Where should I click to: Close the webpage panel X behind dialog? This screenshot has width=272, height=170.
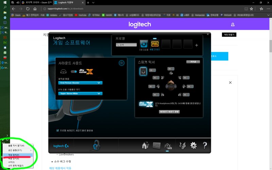coord(230,83)
